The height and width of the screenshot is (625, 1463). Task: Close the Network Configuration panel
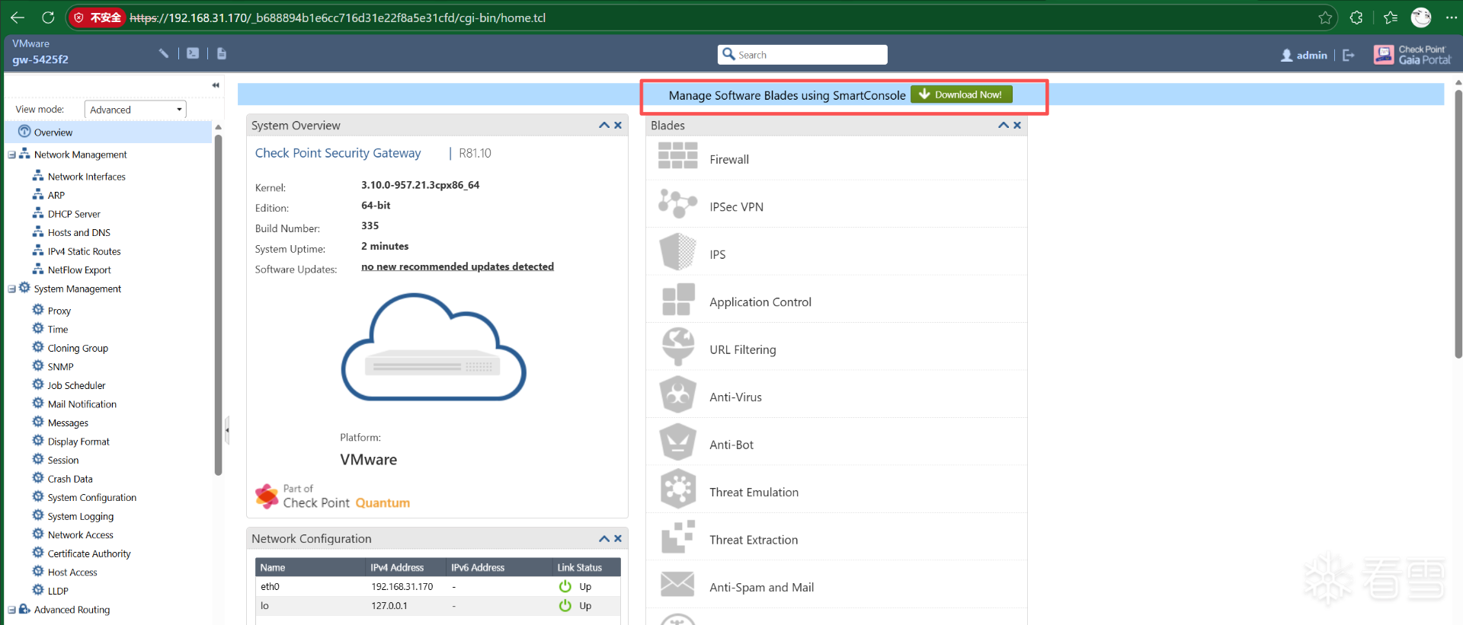pyautogui.click(x=618, y=539)
